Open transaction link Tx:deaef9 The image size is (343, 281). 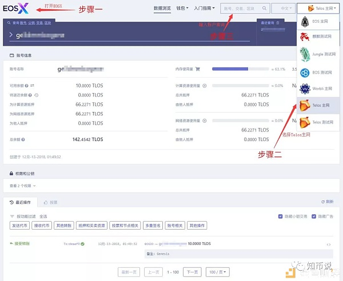click(x=71, y=244)
